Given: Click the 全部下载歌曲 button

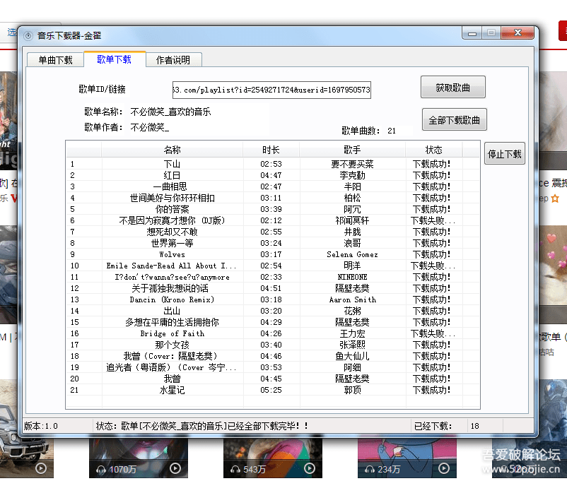Looking at the screenshot, I should [x=454, y=119].
